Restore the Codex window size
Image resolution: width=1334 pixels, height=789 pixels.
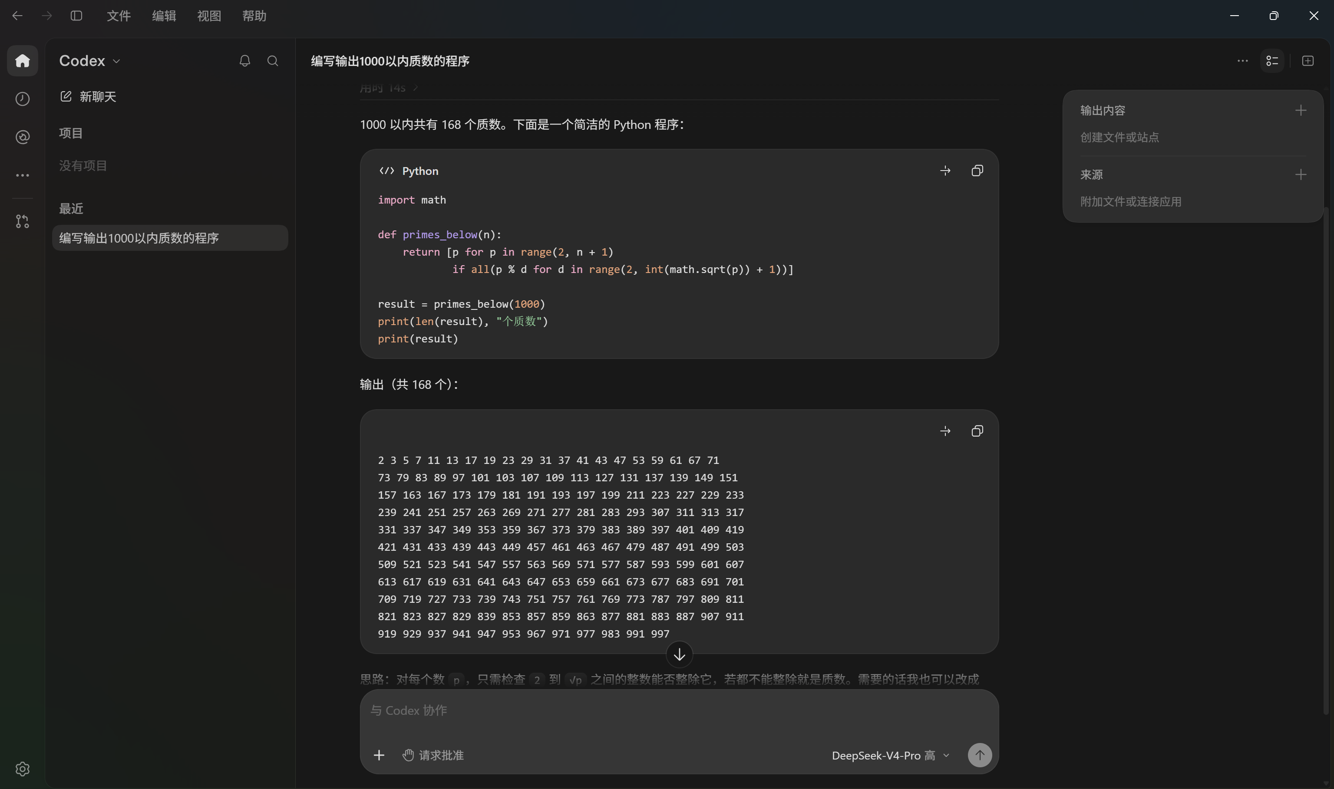1274,16
